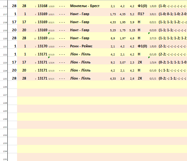Click score list '(2-1; -; -' in row 221
The width and height of the screenshot is (187, 161).
point(173,46)
